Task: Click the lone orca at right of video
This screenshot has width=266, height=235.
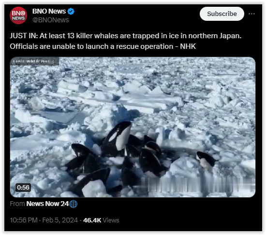Action: (x=206, y=160)
